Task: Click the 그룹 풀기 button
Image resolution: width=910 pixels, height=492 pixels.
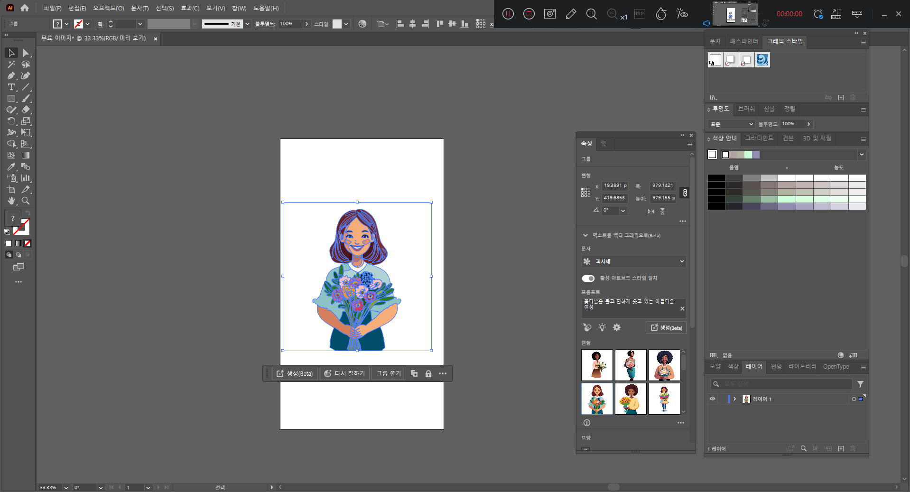Action: coord(389,374)
